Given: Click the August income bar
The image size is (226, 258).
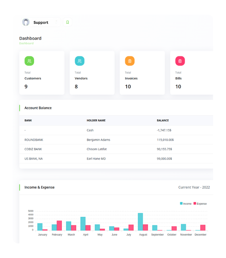Looking at the screenshot, I should tap(140, 222).
